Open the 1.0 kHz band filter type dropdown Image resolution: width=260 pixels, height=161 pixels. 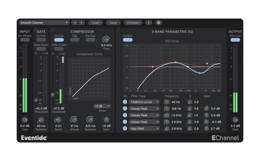coord(144,115)
